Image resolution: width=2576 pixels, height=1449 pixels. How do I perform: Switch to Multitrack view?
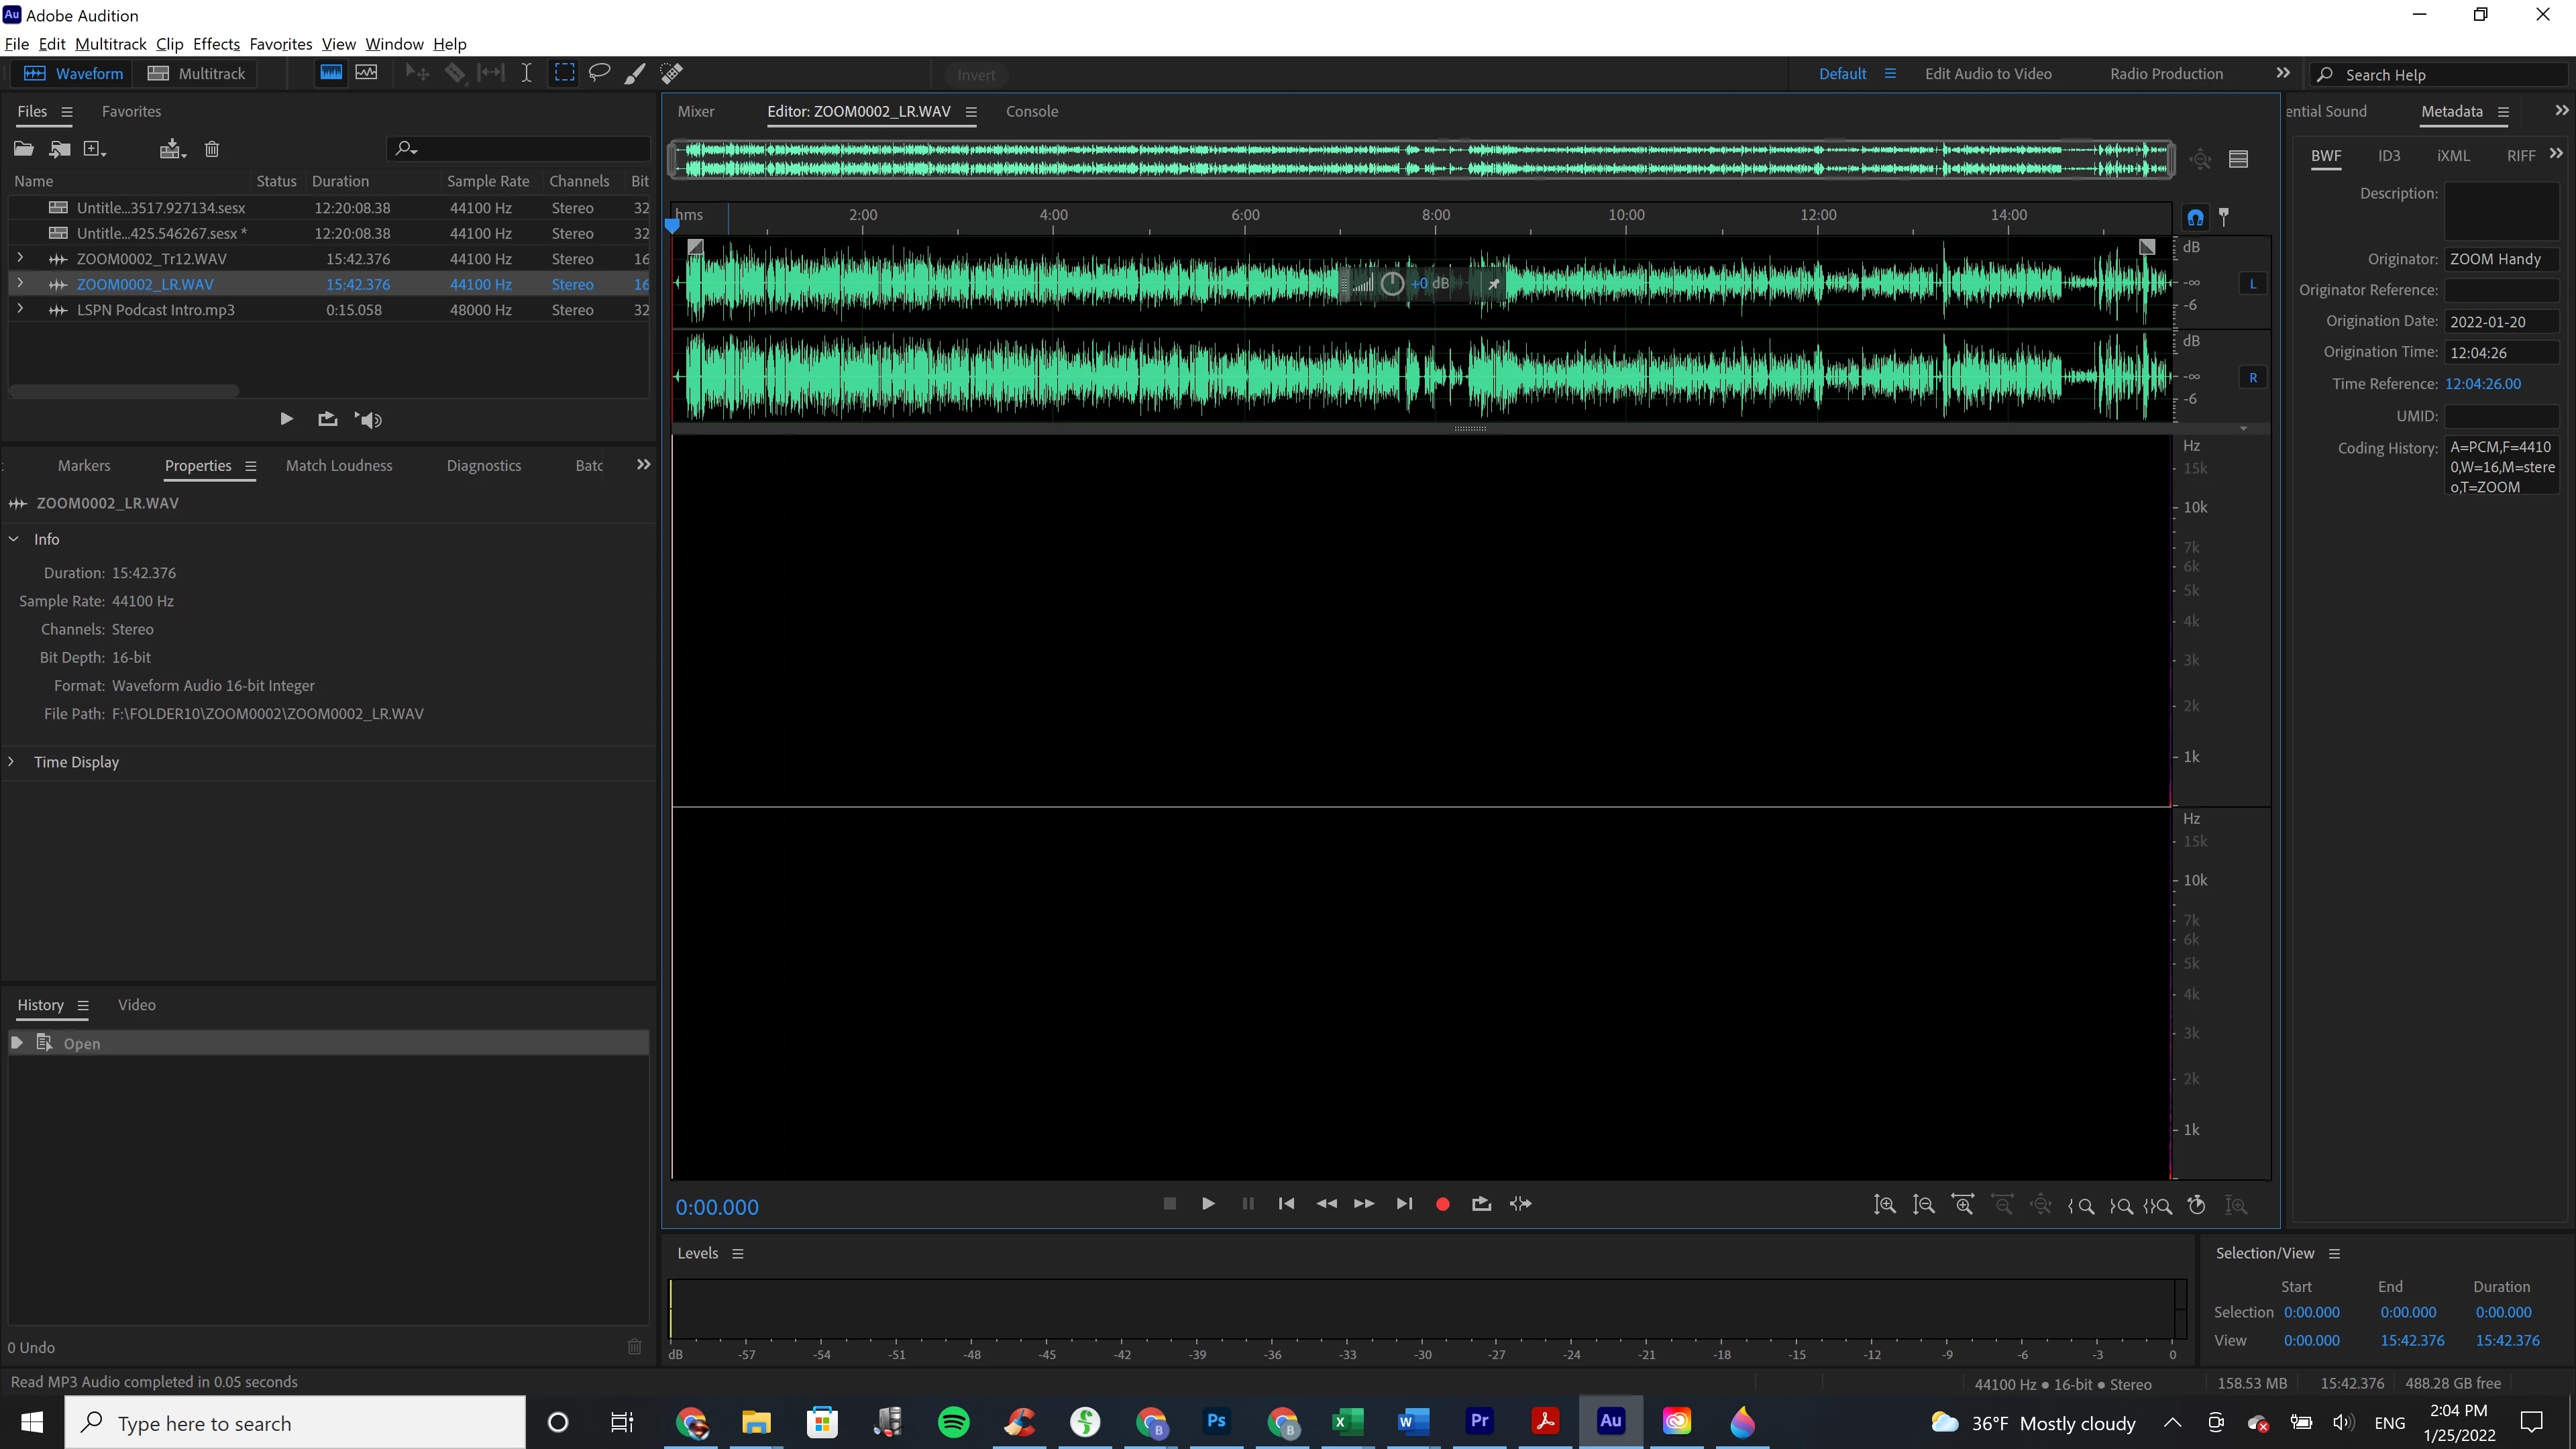click(x=196, y=74)
